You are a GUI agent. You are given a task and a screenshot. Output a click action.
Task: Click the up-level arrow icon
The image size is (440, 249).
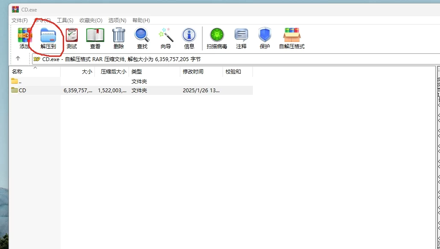click(19, 59)
